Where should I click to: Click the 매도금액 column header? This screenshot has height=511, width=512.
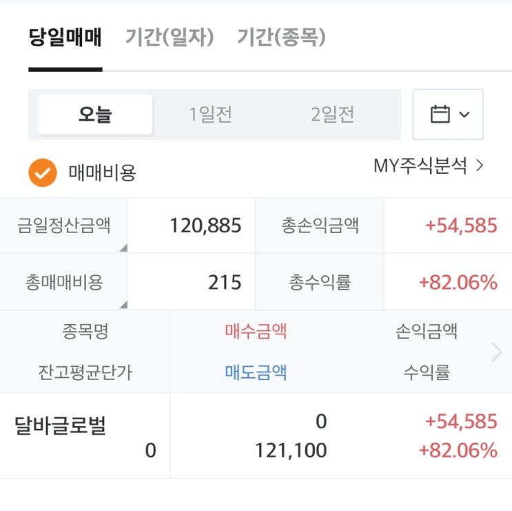point(256,372)
